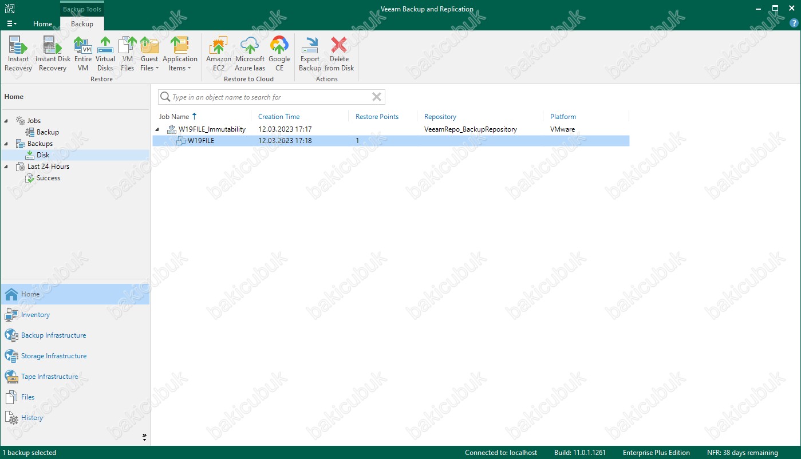Select the W19FILE backup row
Screen dimensions: 801x459
(x=391, y=141)
